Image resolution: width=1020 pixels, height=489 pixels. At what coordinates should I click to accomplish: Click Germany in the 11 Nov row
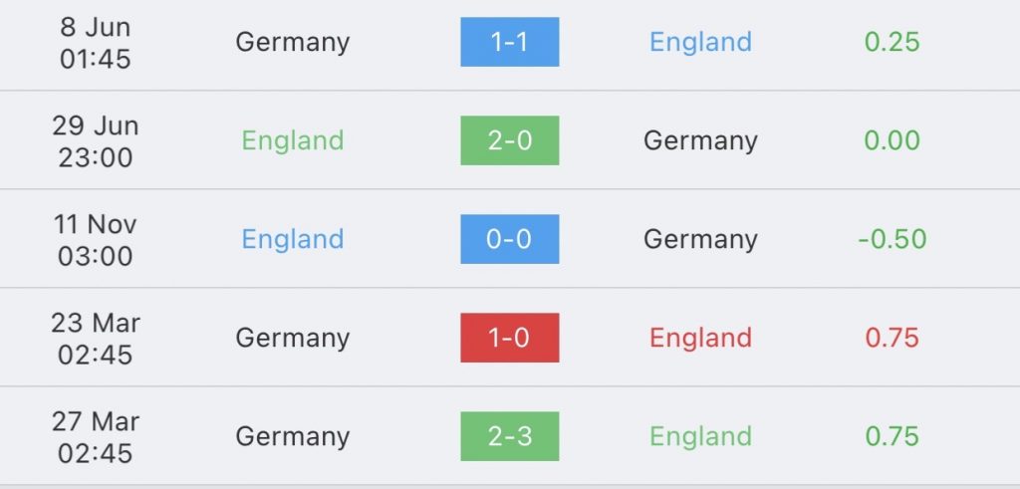pos(700,240)
